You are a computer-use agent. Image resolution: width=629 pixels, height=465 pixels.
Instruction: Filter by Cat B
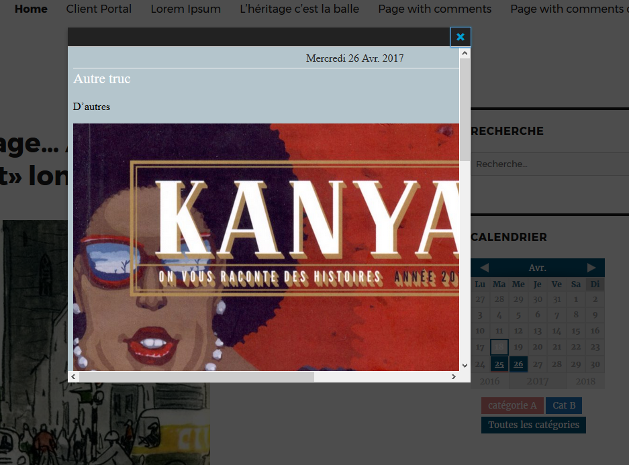coord(564,405)
